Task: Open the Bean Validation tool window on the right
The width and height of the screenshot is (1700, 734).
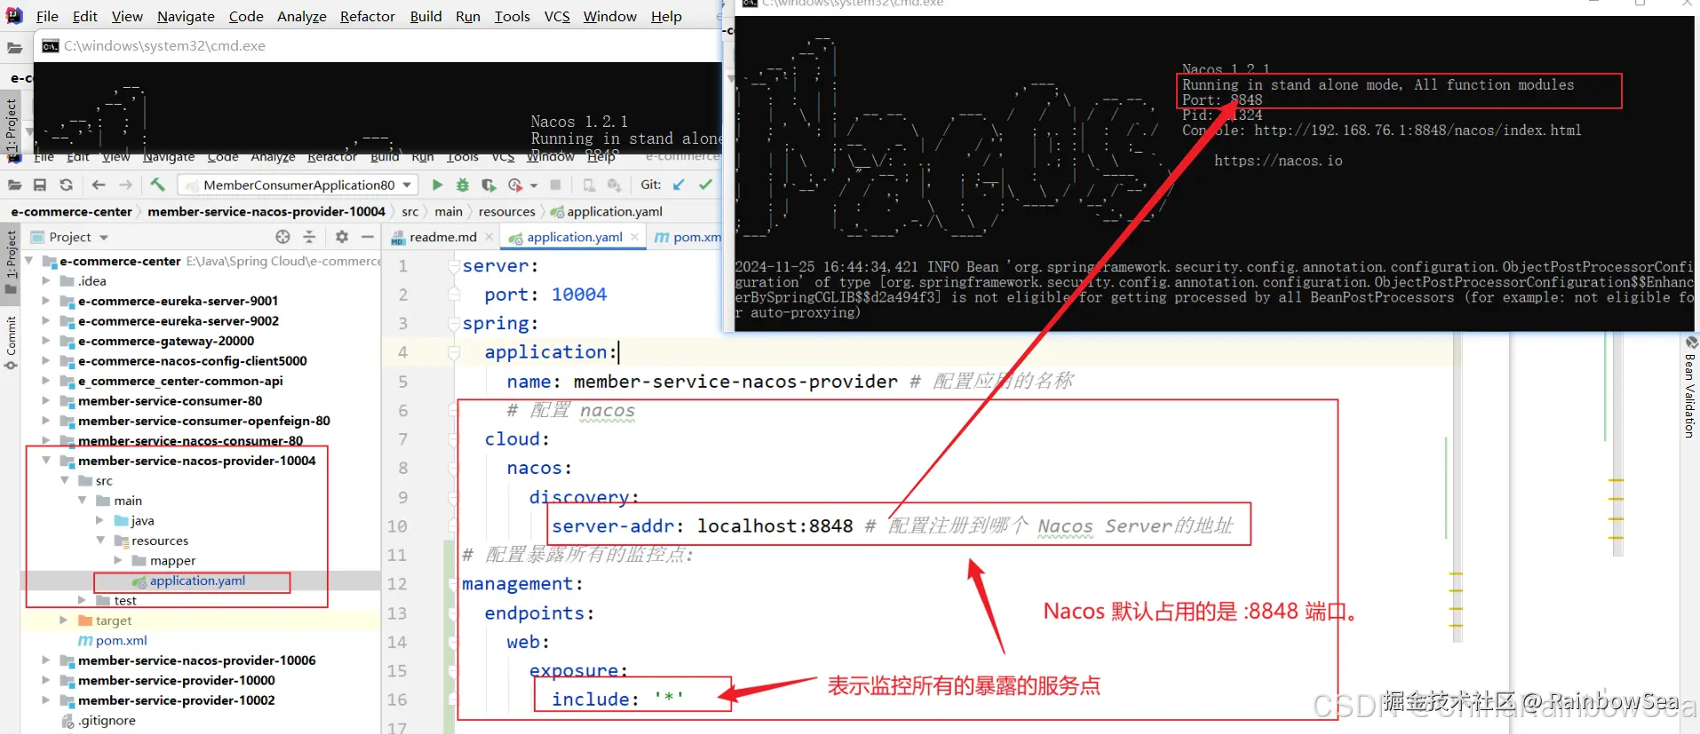Action: (x=1690, y=387)
